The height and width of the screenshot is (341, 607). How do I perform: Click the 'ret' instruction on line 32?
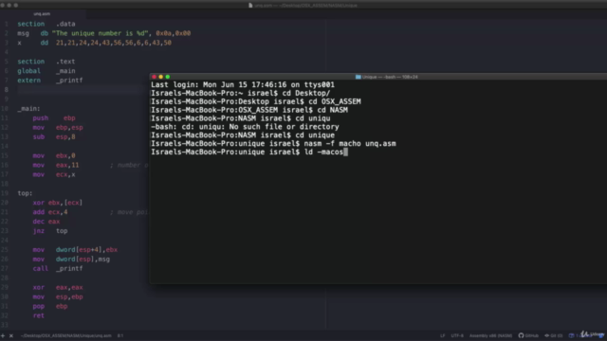pyautogui.click(x=38, y=315)
